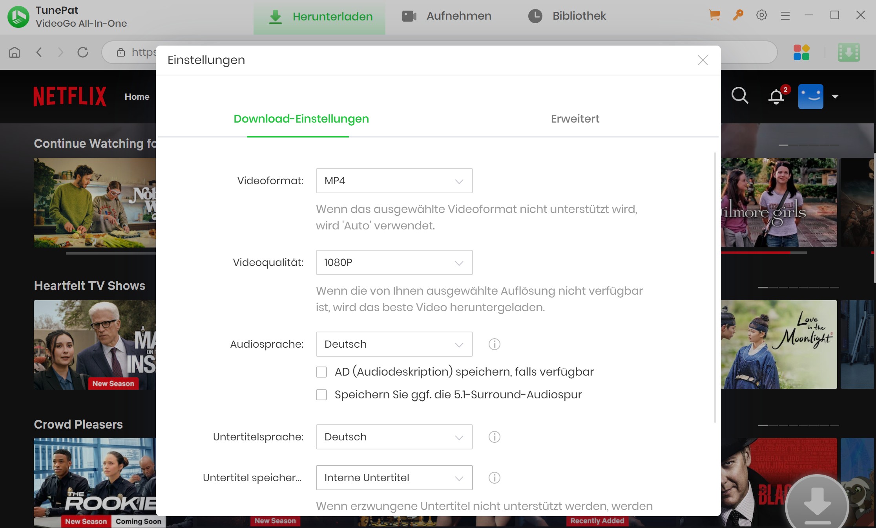
Task: Click the download manager icon in the toolbar
Action: [848, 52]
